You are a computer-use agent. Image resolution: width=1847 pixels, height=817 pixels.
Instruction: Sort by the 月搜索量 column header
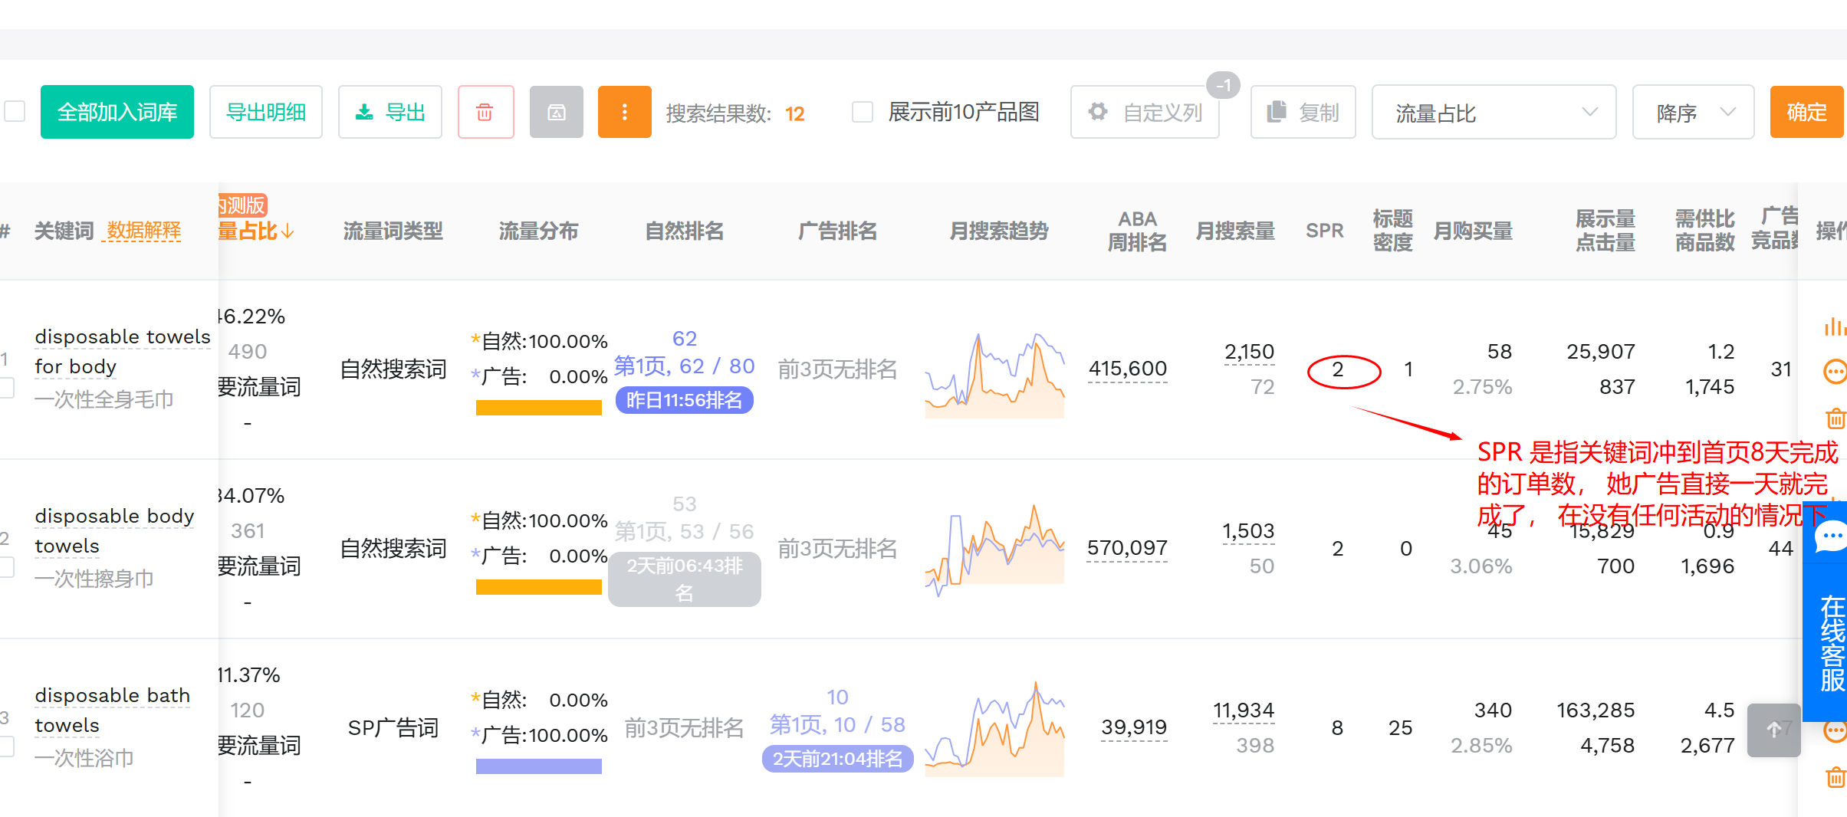tap(1234, 231)
